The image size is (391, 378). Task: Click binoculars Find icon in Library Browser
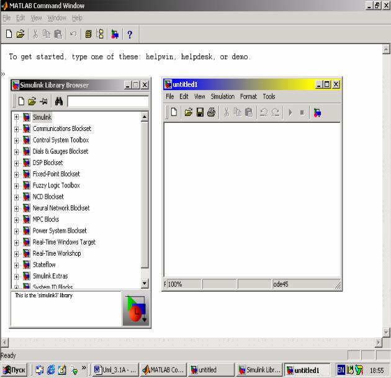tap(59, 101)
